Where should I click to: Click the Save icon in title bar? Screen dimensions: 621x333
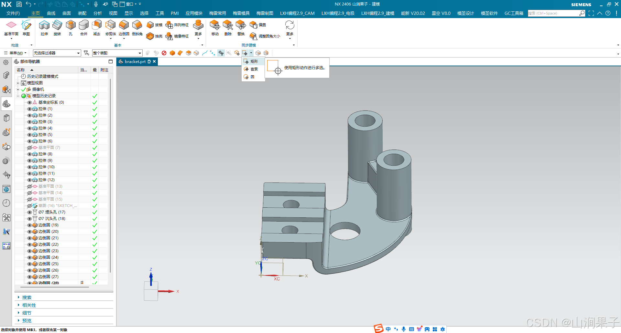pos(19,4)
